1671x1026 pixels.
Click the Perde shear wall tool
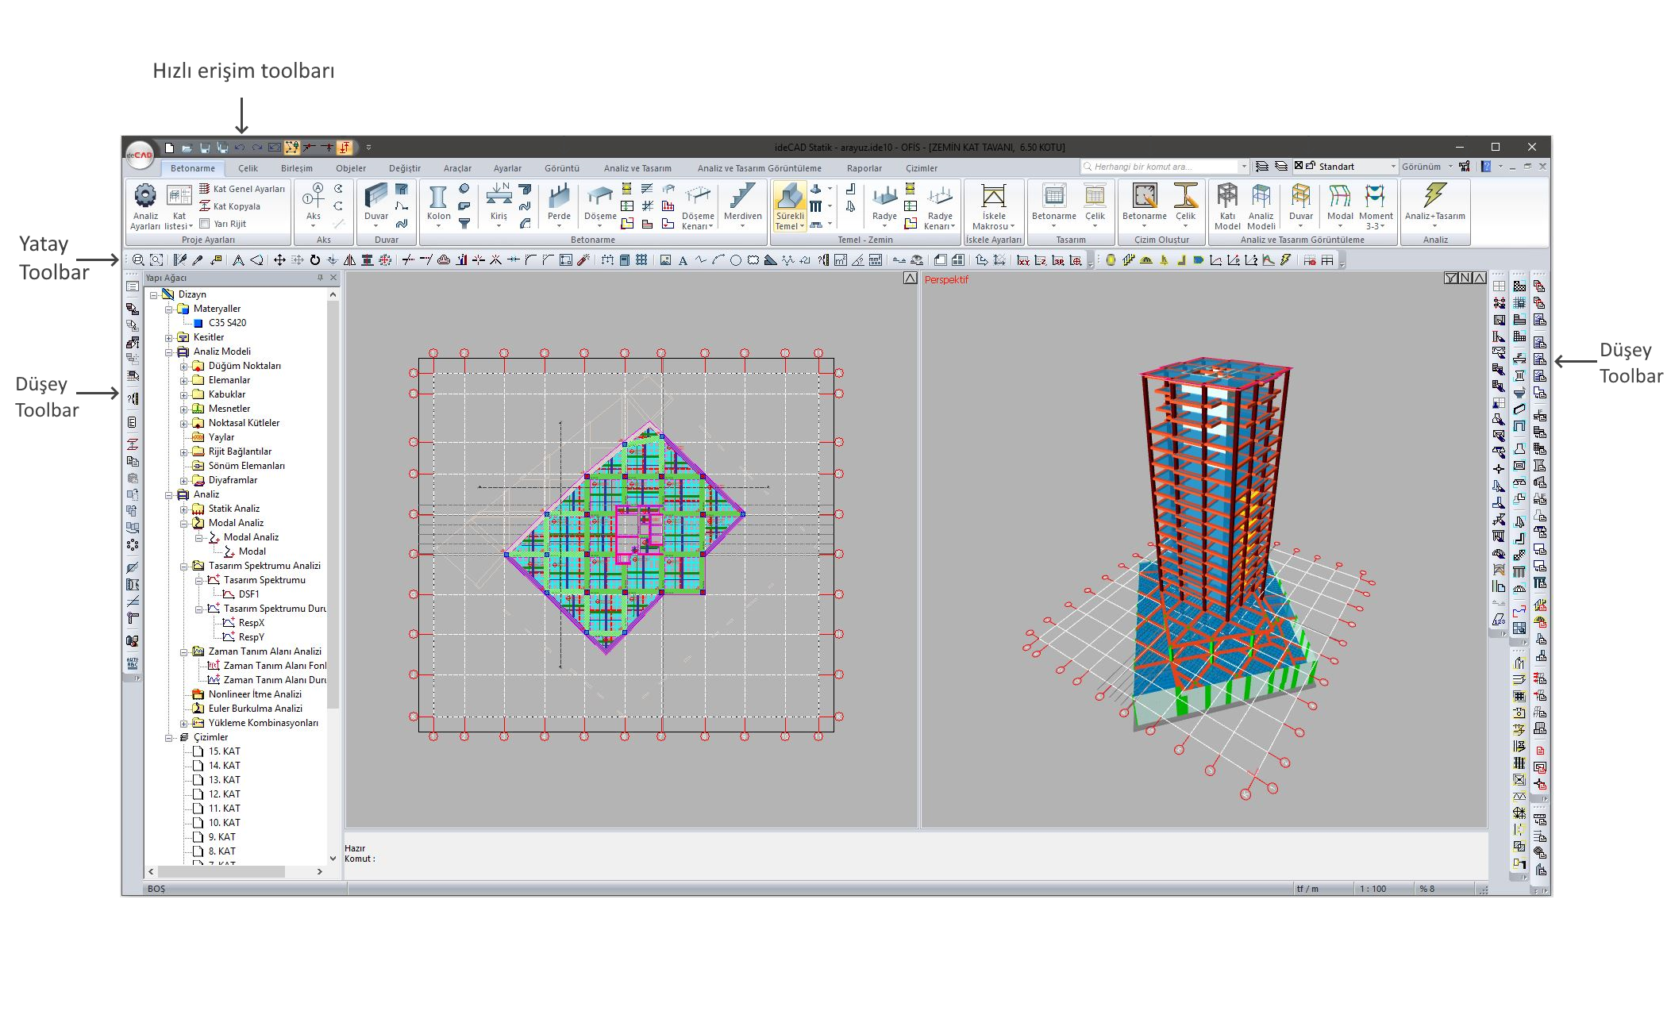[x=559, y=198]
